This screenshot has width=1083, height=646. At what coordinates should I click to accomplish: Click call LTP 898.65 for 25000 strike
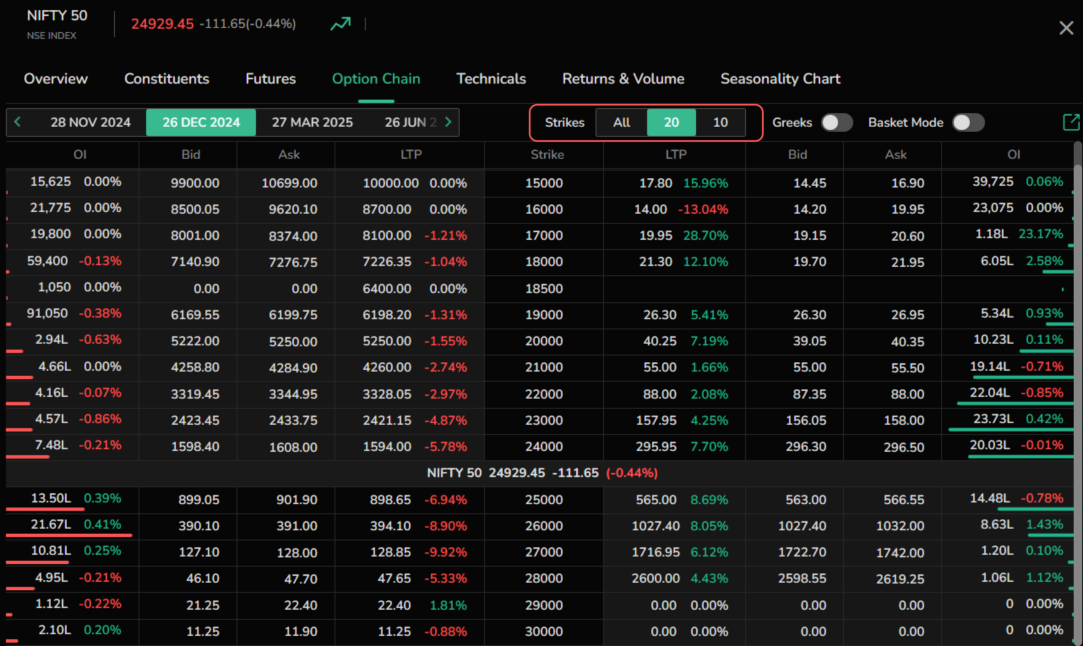(x=390, y=499)
